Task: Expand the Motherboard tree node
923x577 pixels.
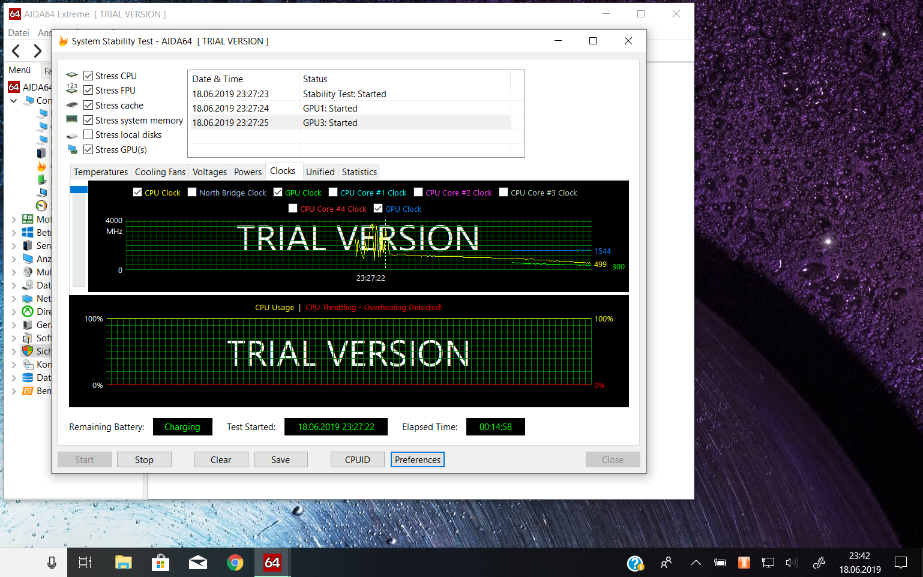Action: coord(14,220)
